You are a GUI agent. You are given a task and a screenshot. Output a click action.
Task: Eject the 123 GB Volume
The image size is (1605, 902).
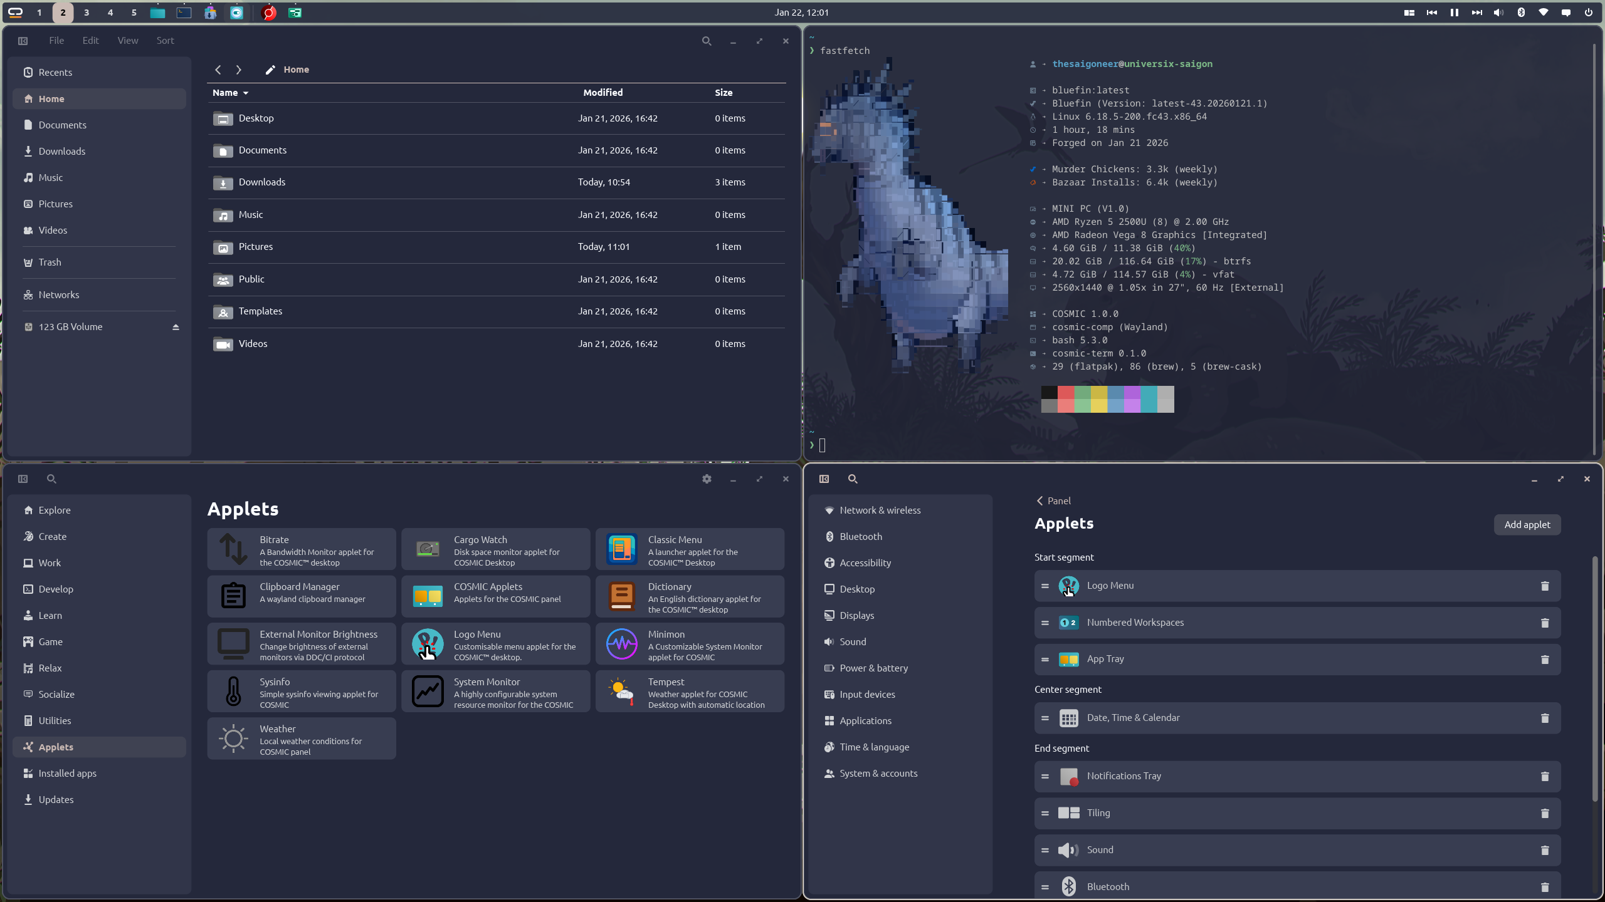(x=176, y=327)
